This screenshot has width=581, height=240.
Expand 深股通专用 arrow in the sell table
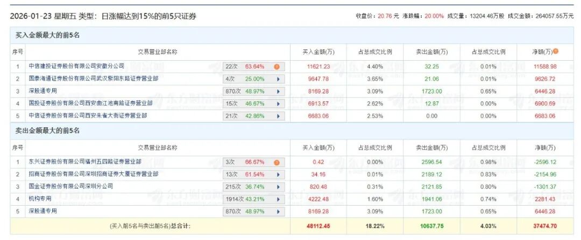pyautogui.click(x=278, y=212)
